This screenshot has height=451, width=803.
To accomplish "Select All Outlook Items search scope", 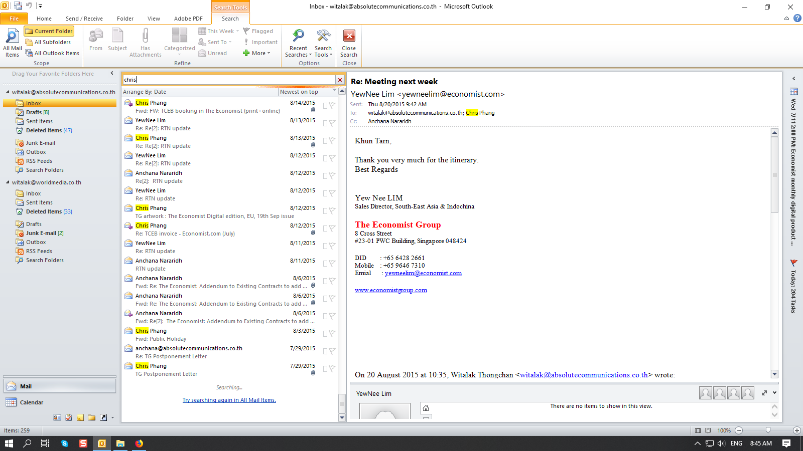I will point(52,53).
